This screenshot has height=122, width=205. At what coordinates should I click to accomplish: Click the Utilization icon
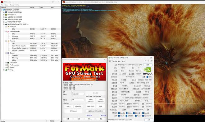(8, 63)
